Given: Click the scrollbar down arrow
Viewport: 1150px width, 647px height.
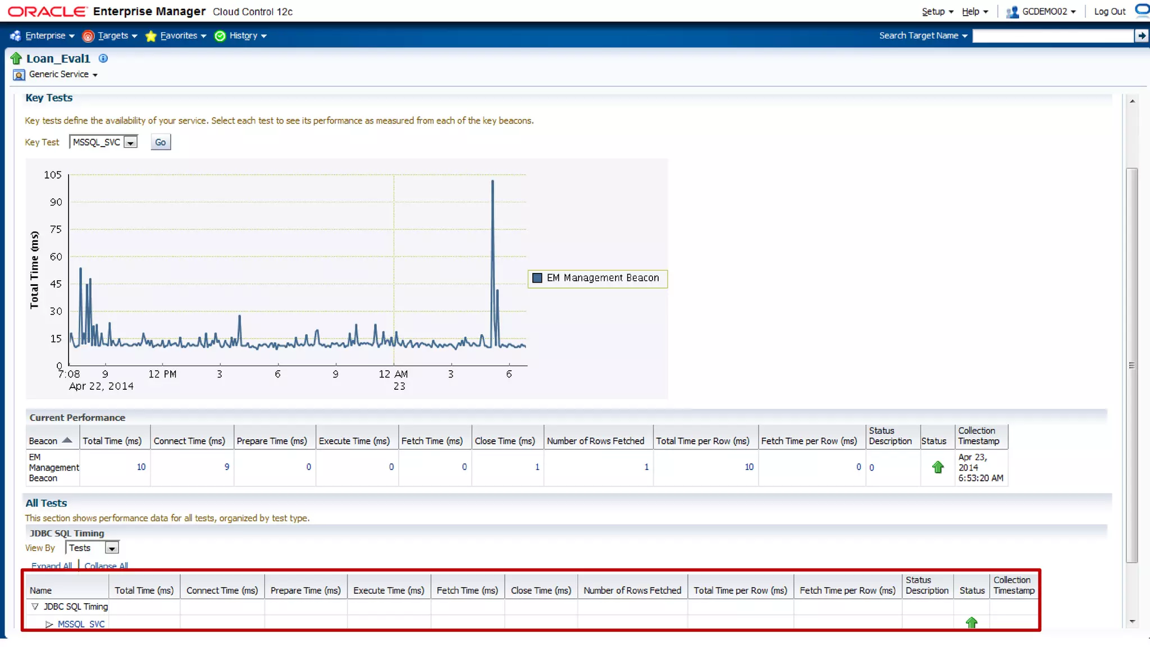Looking at the screenshot, I should (x=1132, y=622).
